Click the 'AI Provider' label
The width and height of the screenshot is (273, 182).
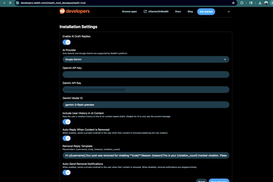pos(69,50)
